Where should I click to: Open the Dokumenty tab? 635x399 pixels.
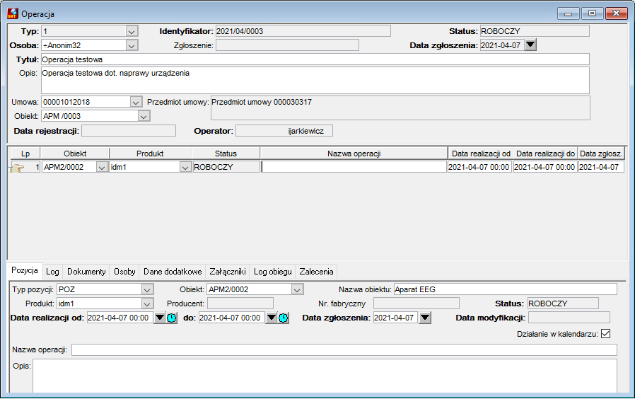[x=86, y=272]
